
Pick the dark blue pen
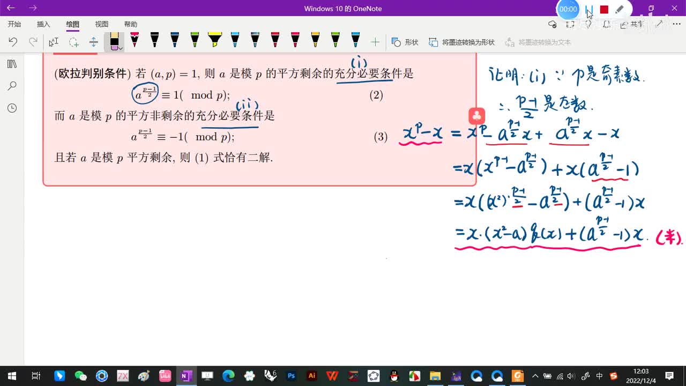175,40
